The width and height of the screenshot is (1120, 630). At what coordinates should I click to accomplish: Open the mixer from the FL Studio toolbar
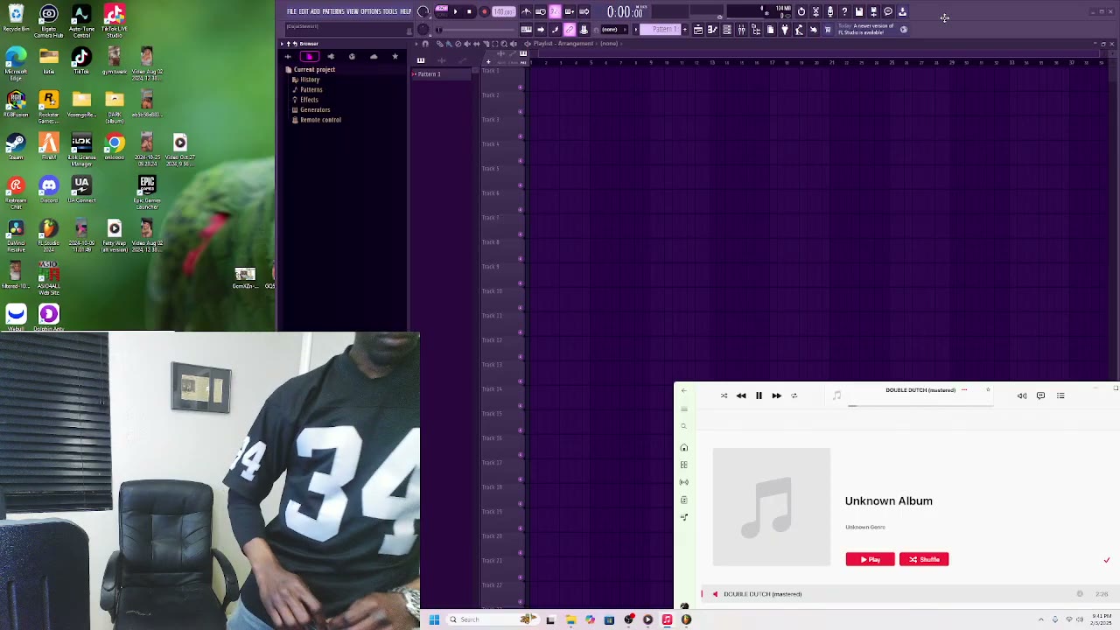point(741,30)
